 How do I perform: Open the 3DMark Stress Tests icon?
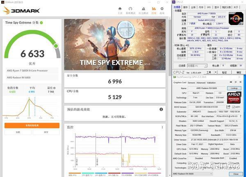(143, 9)
